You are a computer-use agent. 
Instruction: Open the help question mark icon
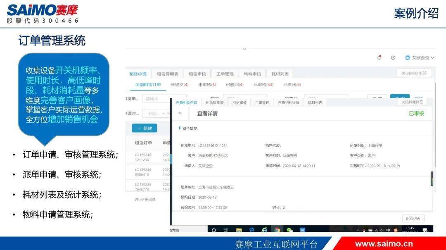393,58
